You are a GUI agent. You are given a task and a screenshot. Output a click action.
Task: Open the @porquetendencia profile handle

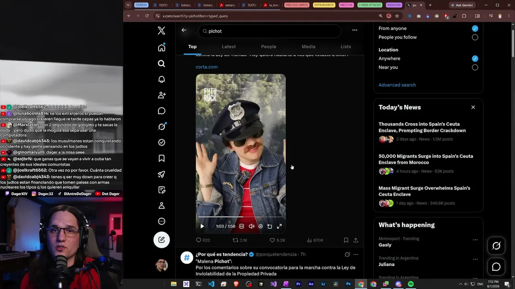point(277,254)
